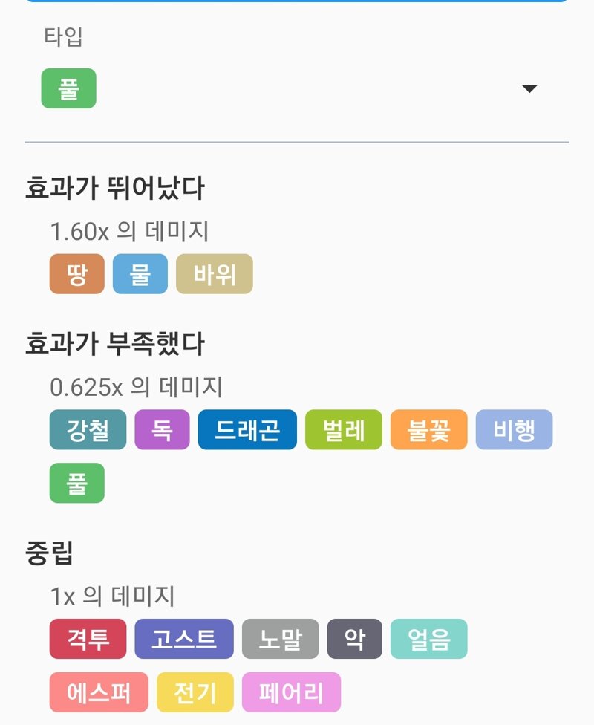Tap 풀 badge under 효과가 부족했다
594x725 pixels.
(x=76, y=483)
